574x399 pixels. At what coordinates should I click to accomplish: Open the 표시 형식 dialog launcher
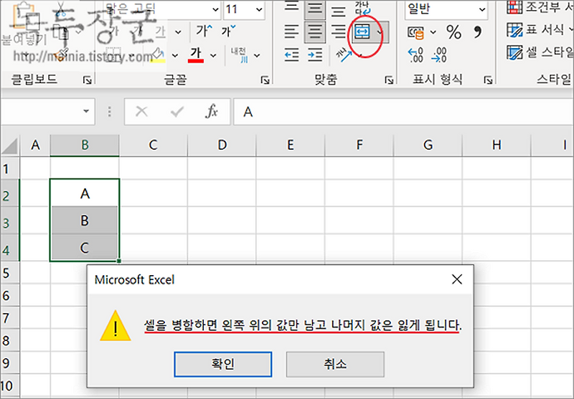[x=488, y=80]
